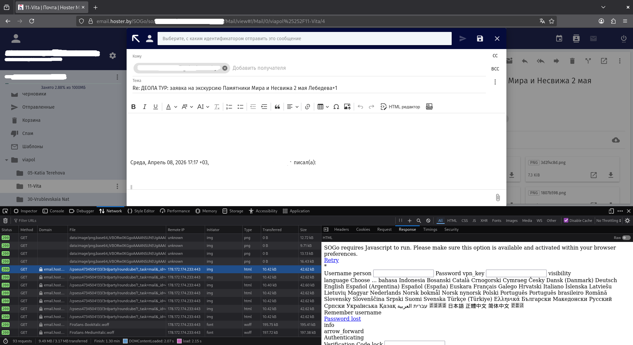Click the BCC button

(x=495, y=69)
